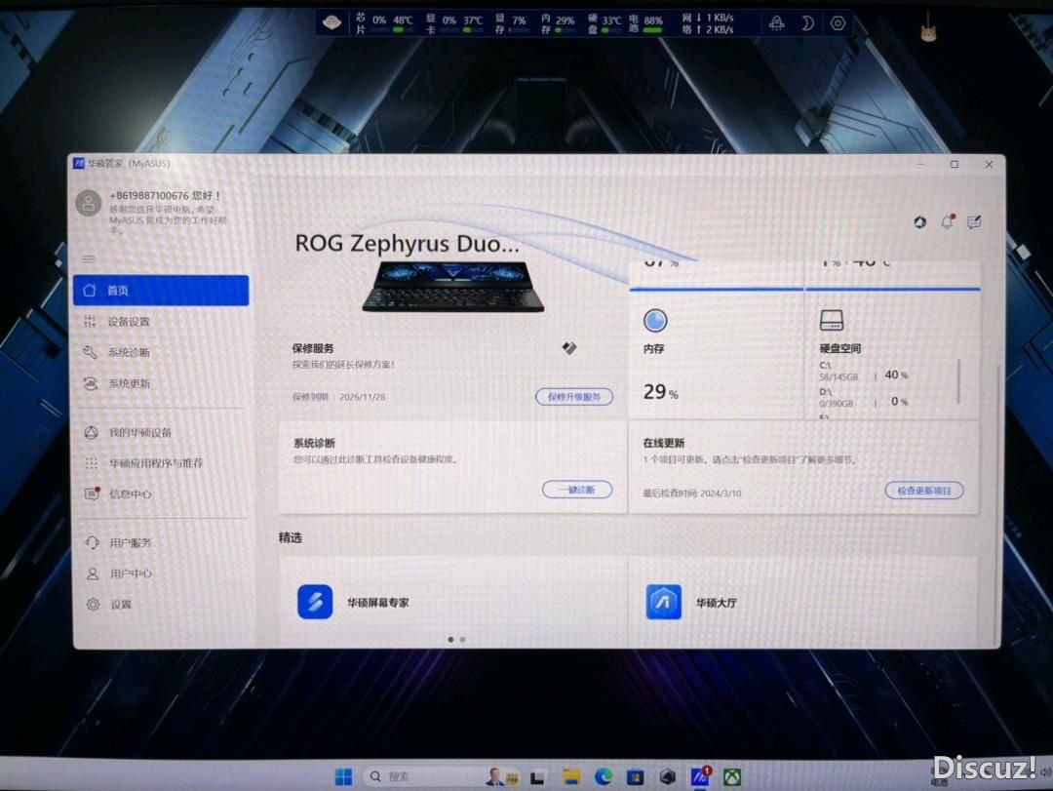Click the C:\ 58/145GB drive entry
1053x791 pixels.
[x=864, y=372]
